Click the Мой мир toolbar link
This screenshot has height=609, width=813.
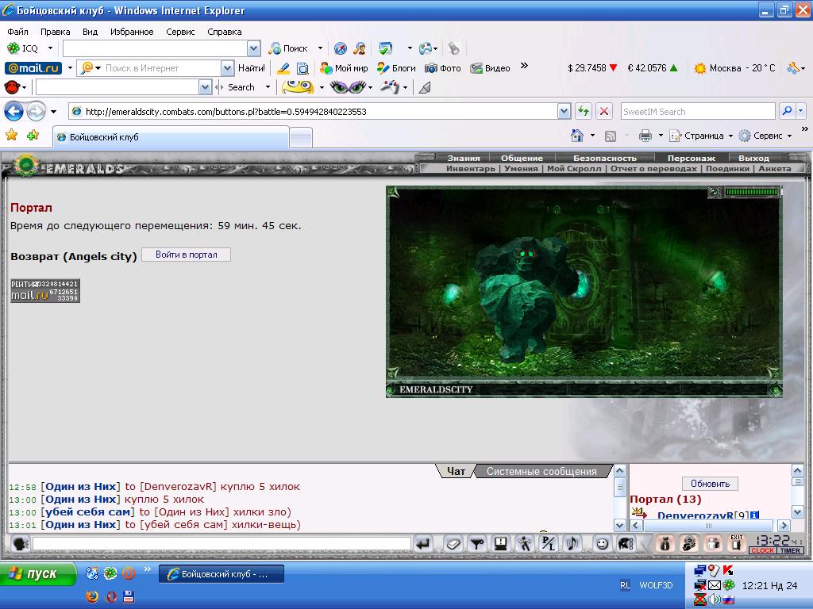[x=344, y=68]
